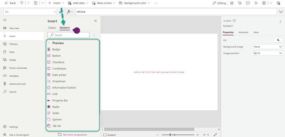Viewport: 285px width, 137px height.
Task: Toggle the hamburger navigation menu
Action: [5, 20]
